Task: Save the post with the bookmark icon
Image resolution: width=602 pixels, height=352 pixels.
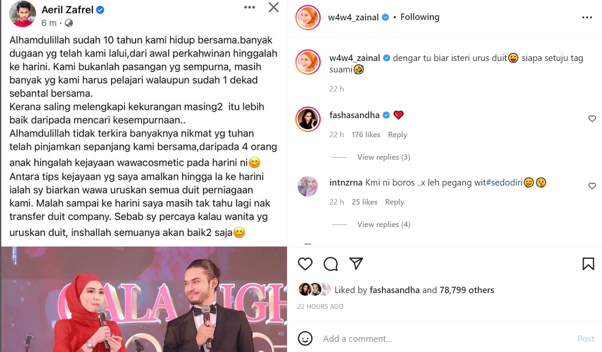Action: coord(588,264)
